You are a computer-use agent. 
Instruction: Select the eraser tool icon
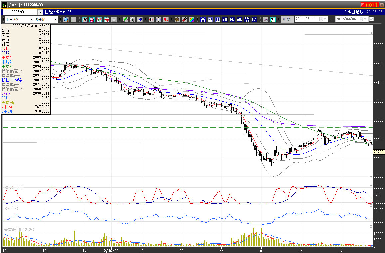tap(140, 20)
